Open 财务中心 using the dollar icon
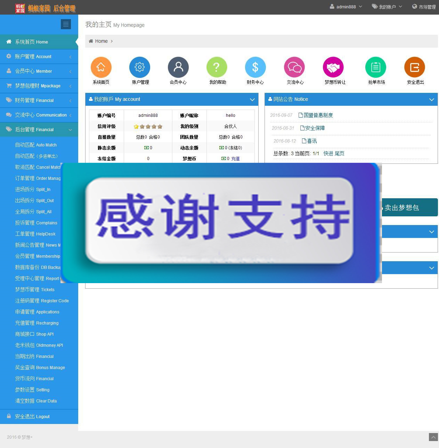Image resolution: width=439 pixels, height=448 pixels. [255, 67]
